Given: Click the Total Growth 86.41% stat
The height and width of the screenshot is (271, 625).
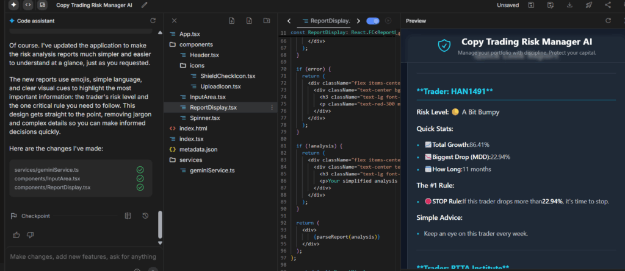Looking at the screenshot, I should point(457,144).
